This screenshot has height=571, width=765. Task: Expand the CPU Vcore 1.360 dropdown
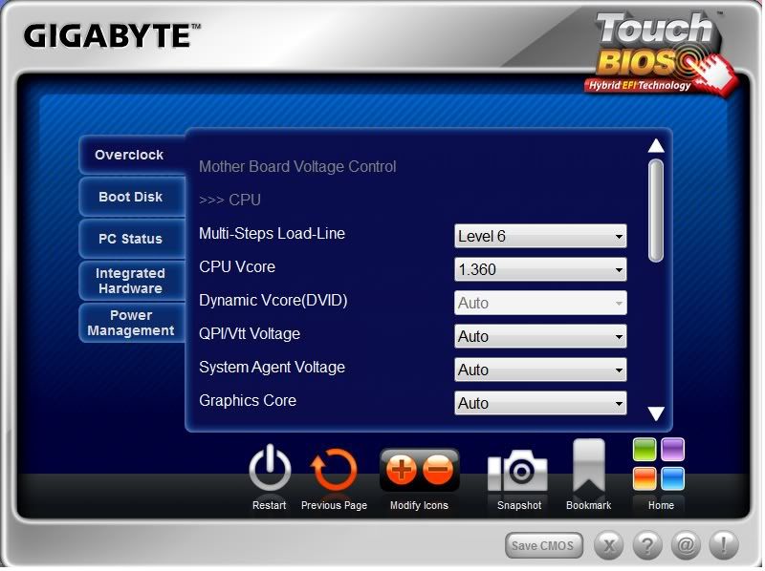pyautogui.click(x=540, y=269)
